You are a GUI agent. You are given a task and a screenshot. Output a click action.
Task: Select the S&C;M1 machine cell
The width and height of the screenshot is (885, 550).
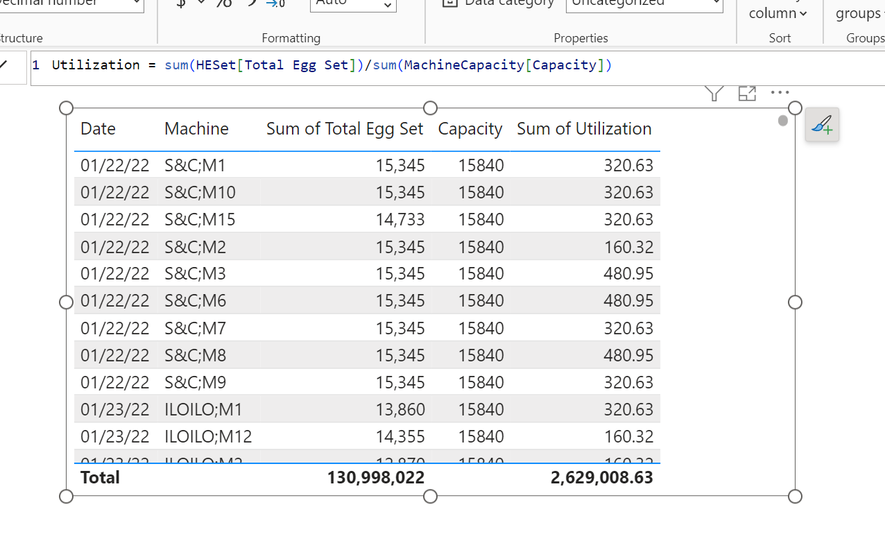coord(195,165)
